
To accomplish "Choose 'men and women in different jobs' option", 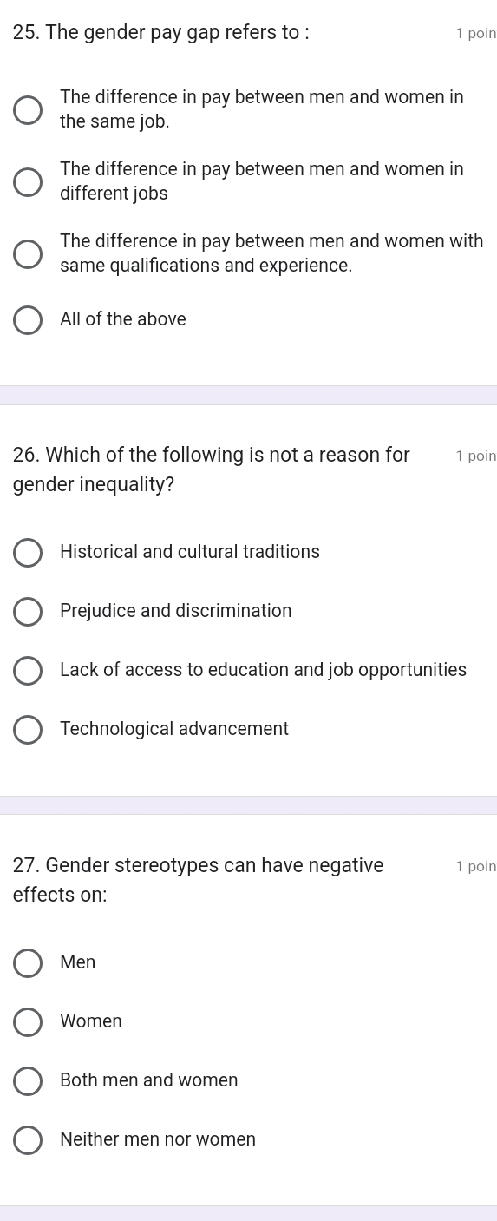I will click(x=28, y=182).
